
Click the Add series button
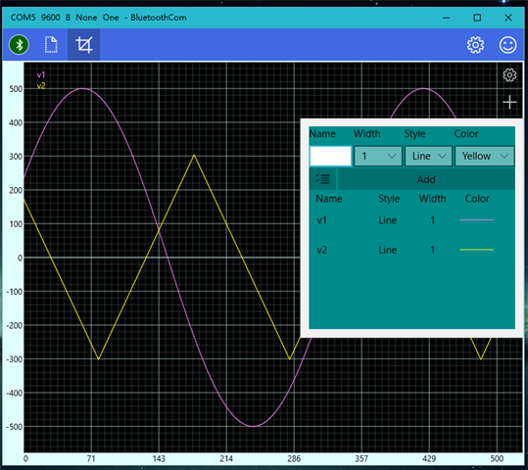(x=426, y=179)
